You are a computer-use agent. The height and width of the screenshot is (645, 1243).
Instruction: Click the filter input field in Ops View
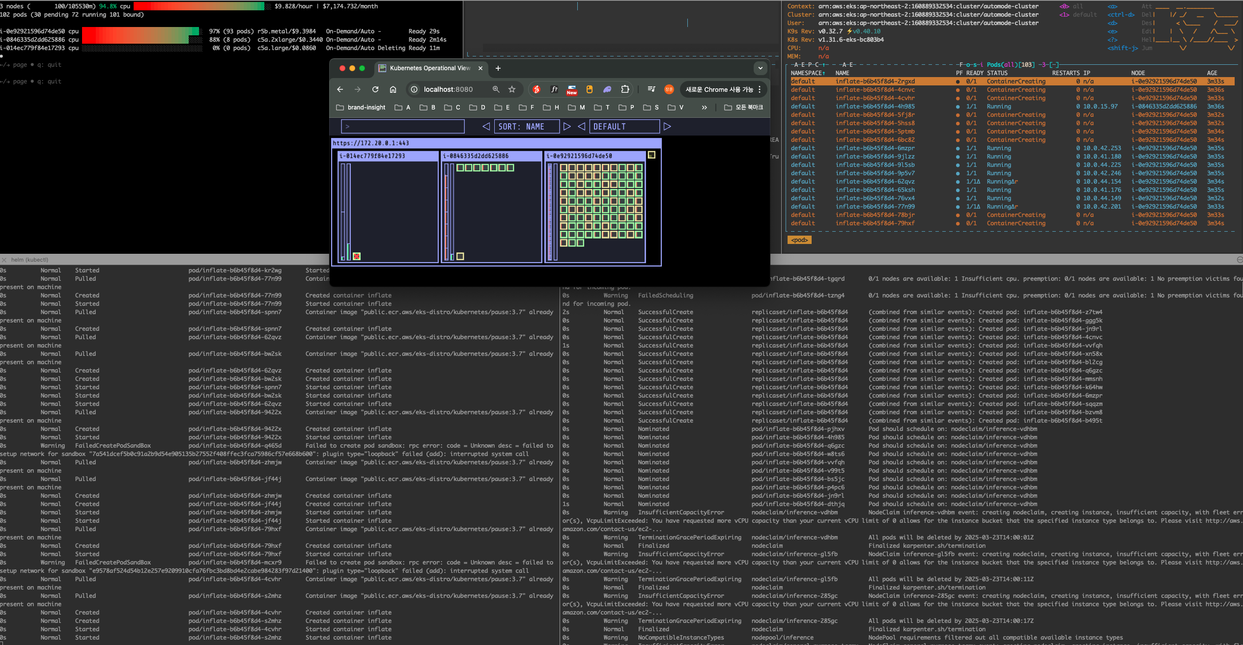click(403, 127)
